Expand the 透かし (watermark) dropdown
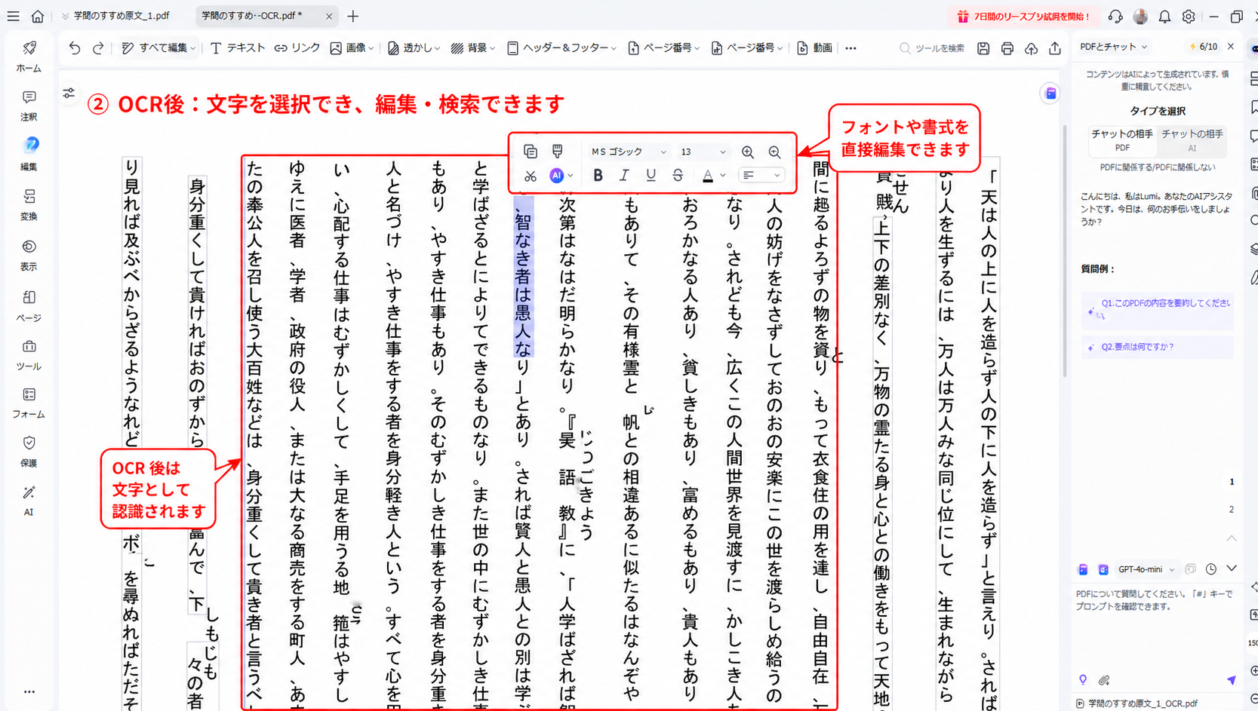 click(x=438, y=48)
